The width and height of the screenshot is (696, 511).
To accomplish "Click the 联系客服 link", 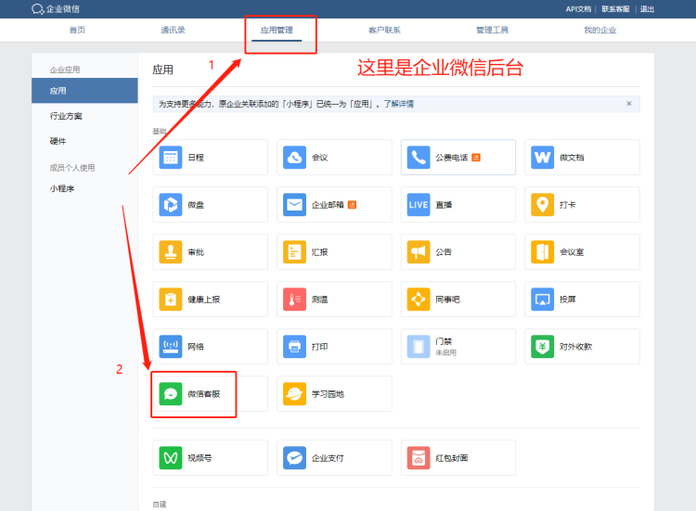I will (x=615, y=9).
